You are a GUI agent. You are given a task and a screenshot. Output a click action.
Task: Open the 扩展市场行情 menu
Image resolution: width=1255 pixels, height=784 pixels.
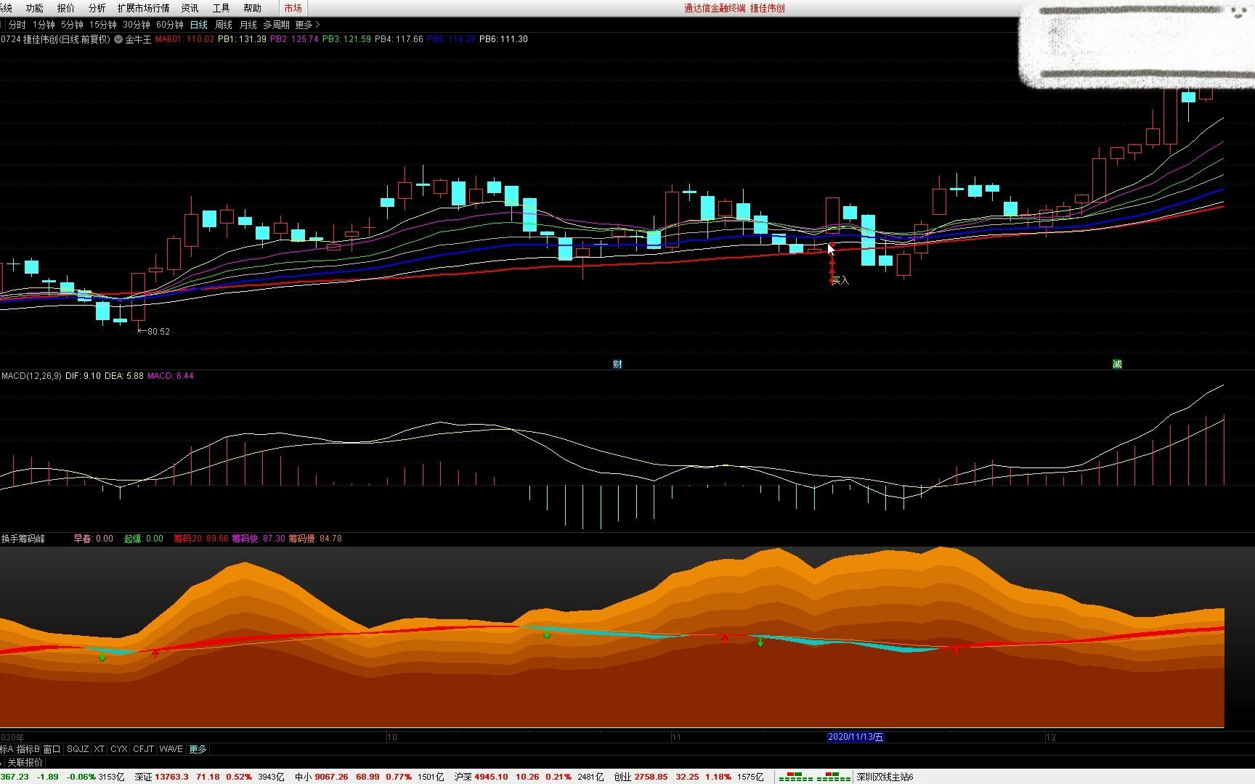pyautogui.click(x=143, y=8)
